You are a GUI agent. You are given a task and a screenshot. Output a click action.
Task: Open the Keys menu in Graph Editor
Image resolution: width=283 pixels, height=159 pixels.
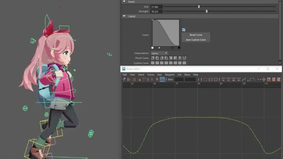click(160, 75)
